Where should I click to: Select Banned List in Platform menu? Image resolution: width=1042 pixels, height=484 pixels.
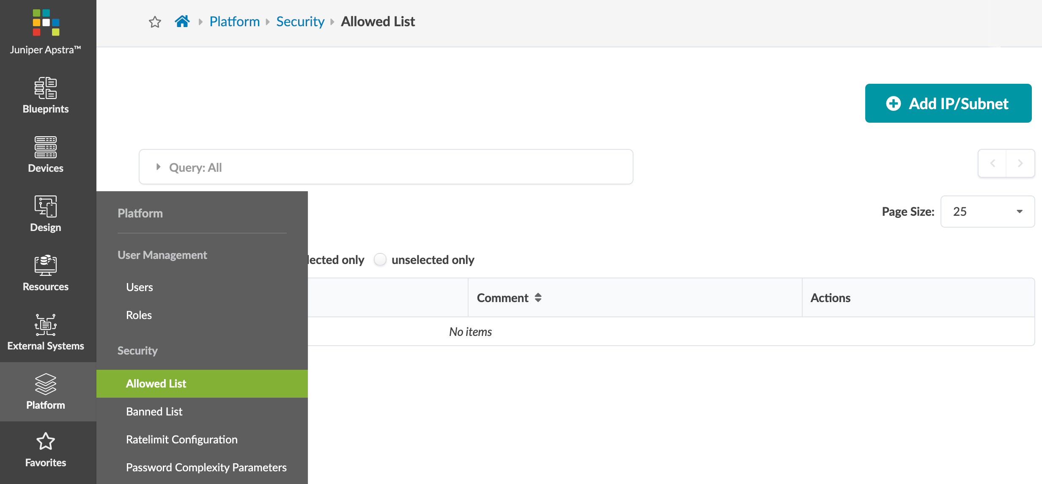coord(154,412)
